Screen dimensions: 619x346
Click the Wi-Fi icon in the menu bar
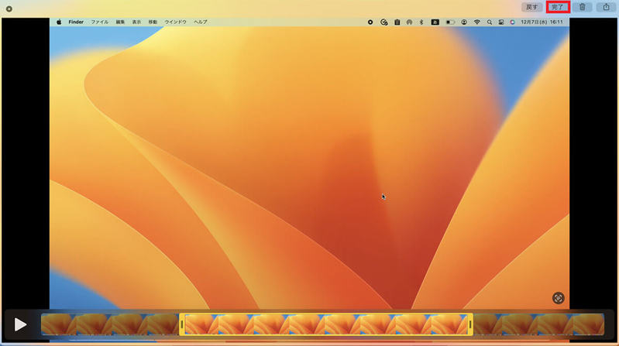[477, 22]
